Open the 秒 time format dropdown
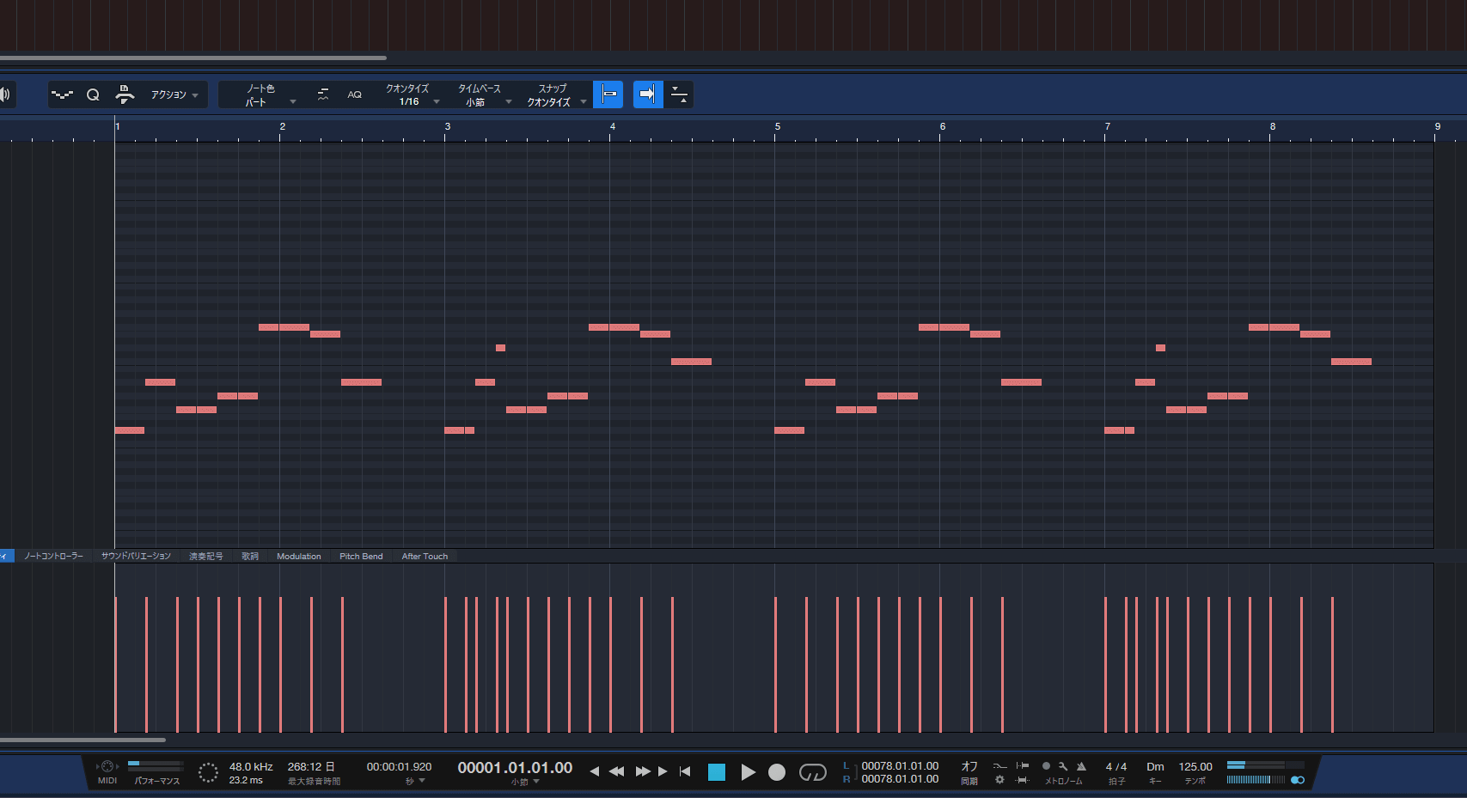Screen dimensions: 1467x798 415,782
